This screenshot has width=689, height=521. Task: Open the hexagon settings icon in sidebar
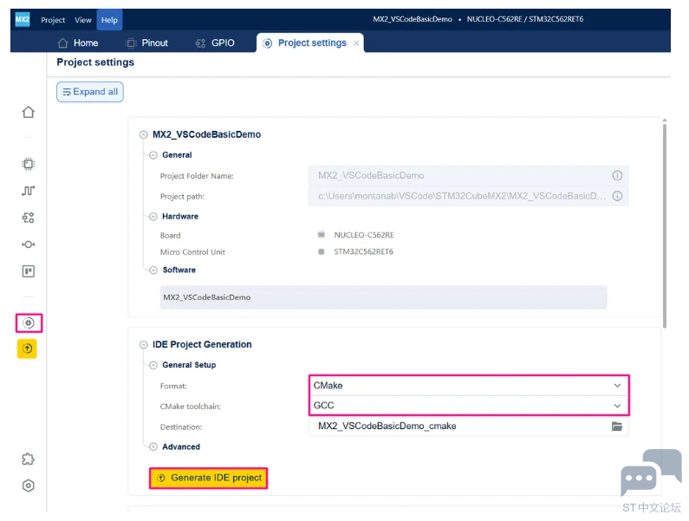coord(28,485)
